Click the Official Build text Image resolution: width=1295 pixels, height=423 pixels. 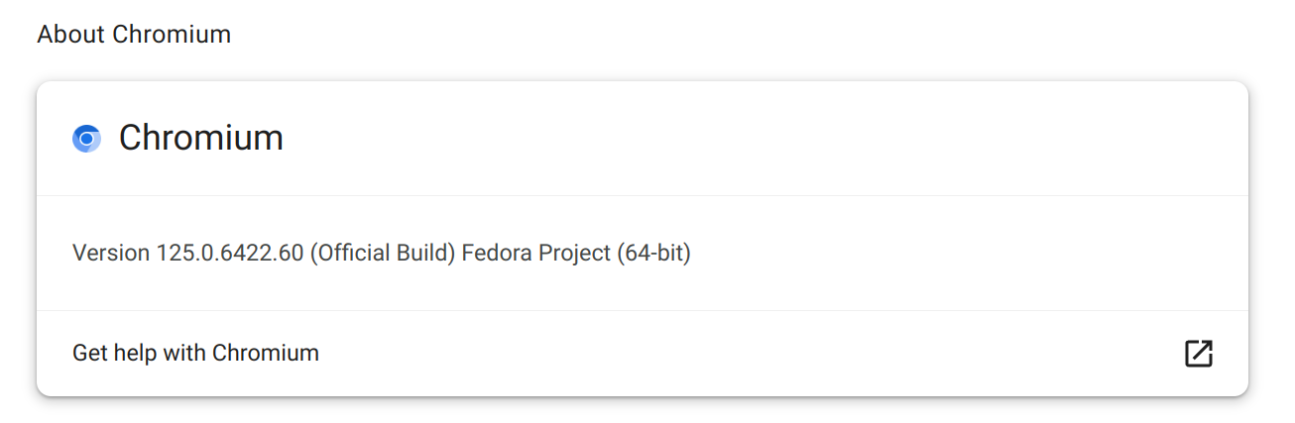[383, 253]
